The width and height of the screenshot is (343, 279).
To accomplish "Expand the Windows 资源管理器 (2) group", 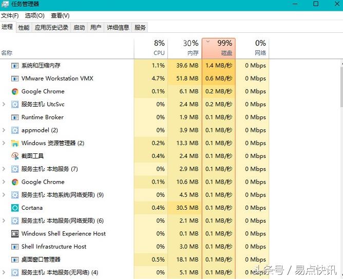I will [x=4, y=143].
